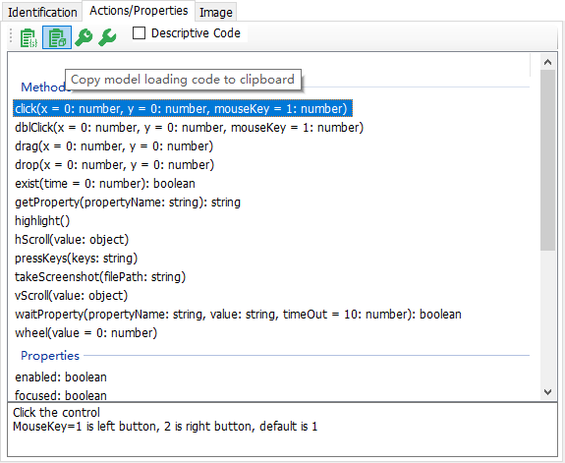The image size is (565, 463).
Task: Choose the getProperty method entry
Action: point(128,203)
